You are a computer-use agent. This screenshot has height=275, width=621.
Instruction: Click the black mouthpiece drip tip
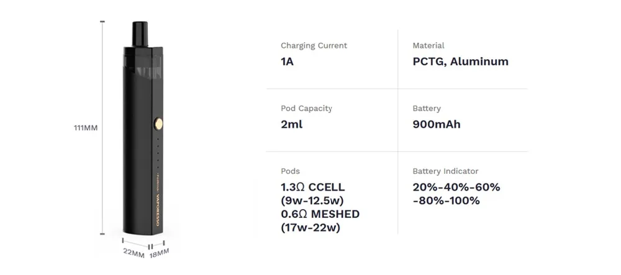tap(140, 34)
